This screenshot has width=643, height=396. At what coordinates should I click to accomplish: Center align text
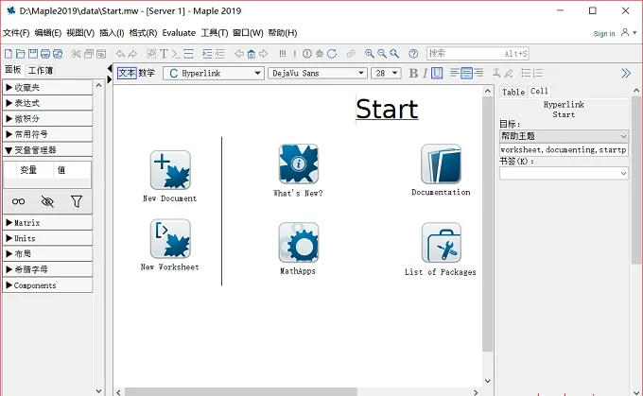click(x=466, y=74)
